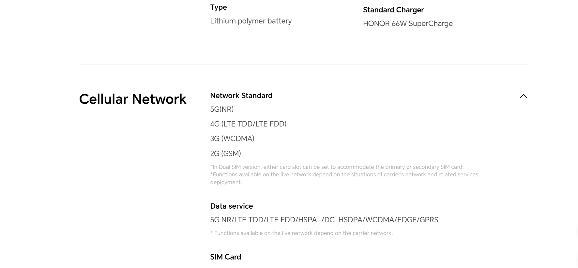Click the Cellular Network section heading
578x268 pixels.
133,99
